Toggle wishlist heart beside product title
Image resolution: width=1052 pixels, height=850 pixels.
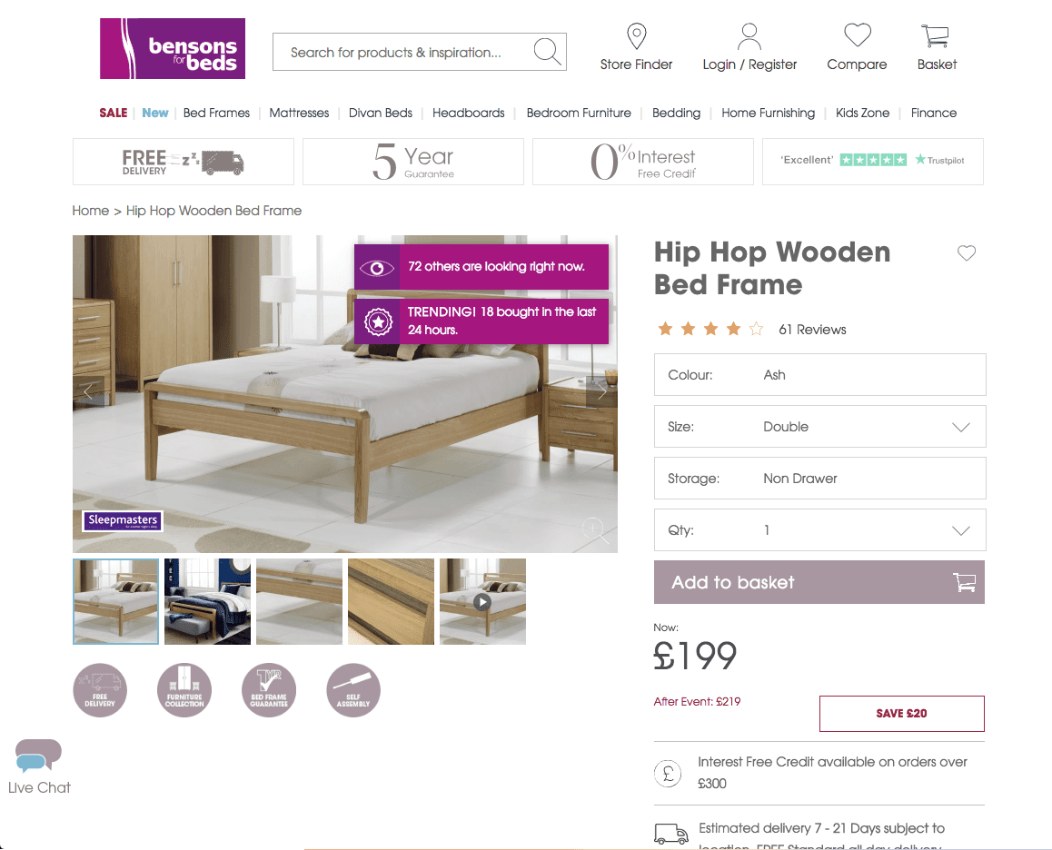(x=966, y=253)
